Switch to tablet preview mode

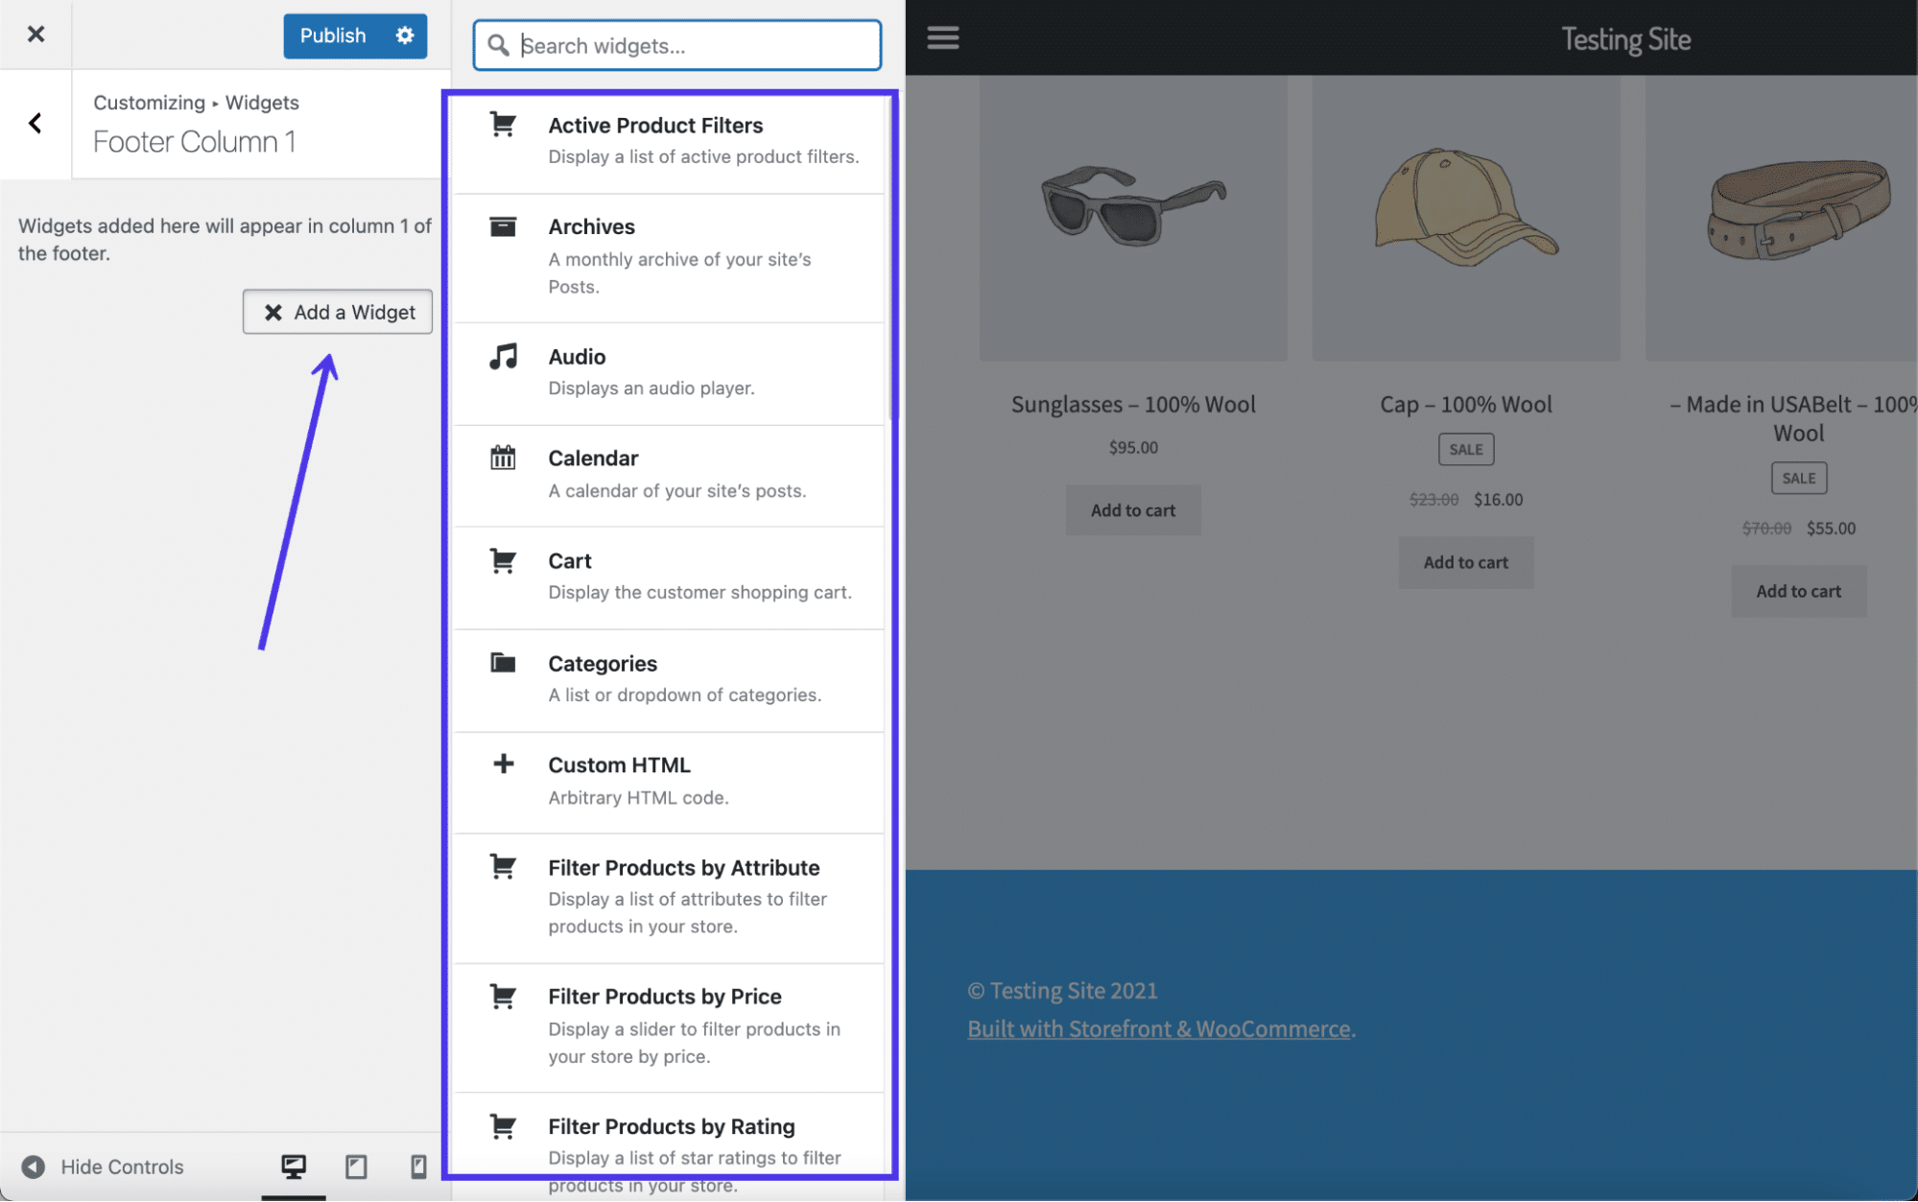(354, 1165)
